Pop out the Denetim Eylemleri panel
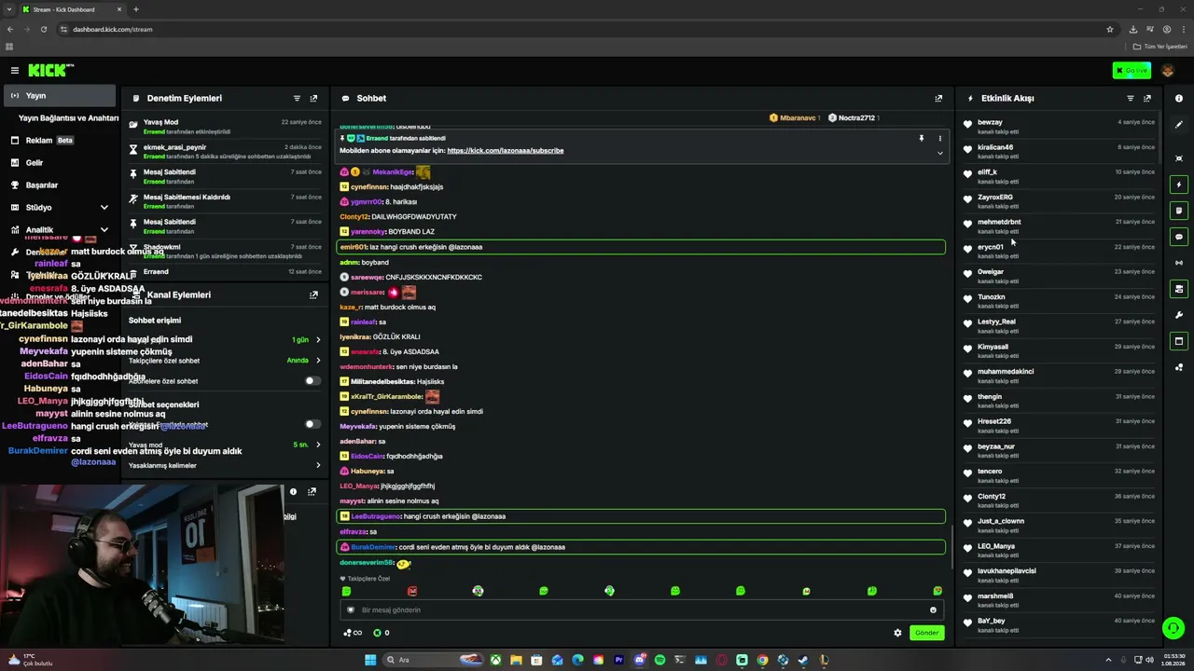The image size is (1194, 671). pos(313,98)
